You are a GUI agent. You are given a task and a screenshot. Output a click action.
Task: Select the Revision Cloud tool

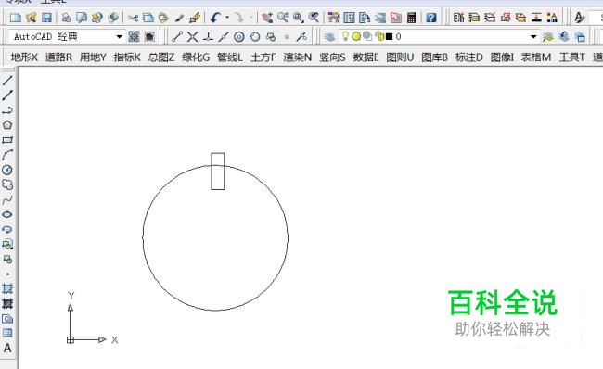[x=7, y=184]
